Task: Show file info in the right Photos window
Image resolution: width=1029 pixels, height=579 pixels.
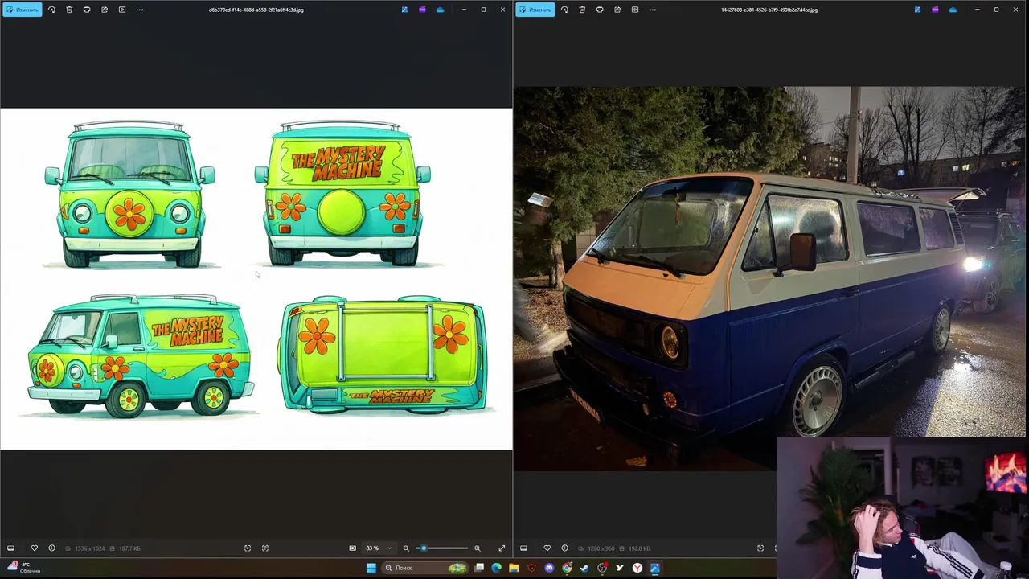Action: click(564, 548)
